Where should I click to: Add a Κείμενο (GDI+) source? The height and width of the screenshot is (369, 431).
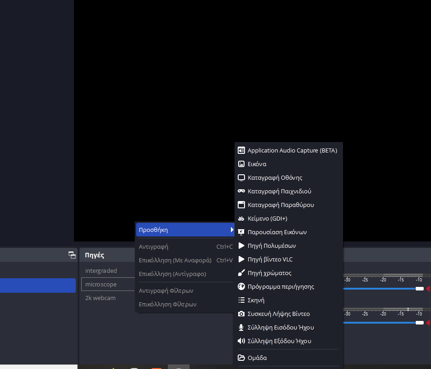point(289,219)
